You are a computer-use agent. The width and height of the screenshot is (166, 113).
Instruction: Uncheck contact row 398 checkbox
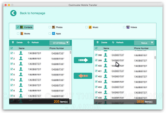pos(96,55)
